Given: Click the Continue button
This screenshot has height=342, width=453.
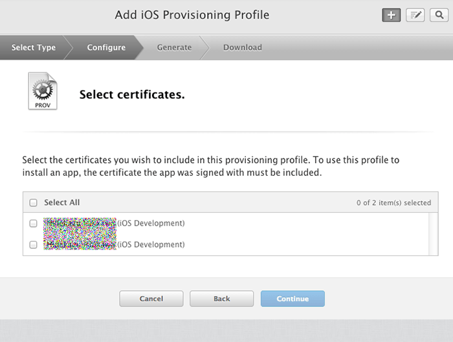Looking at the screenshot, I should pyautogui.click(x=293, y=299).
